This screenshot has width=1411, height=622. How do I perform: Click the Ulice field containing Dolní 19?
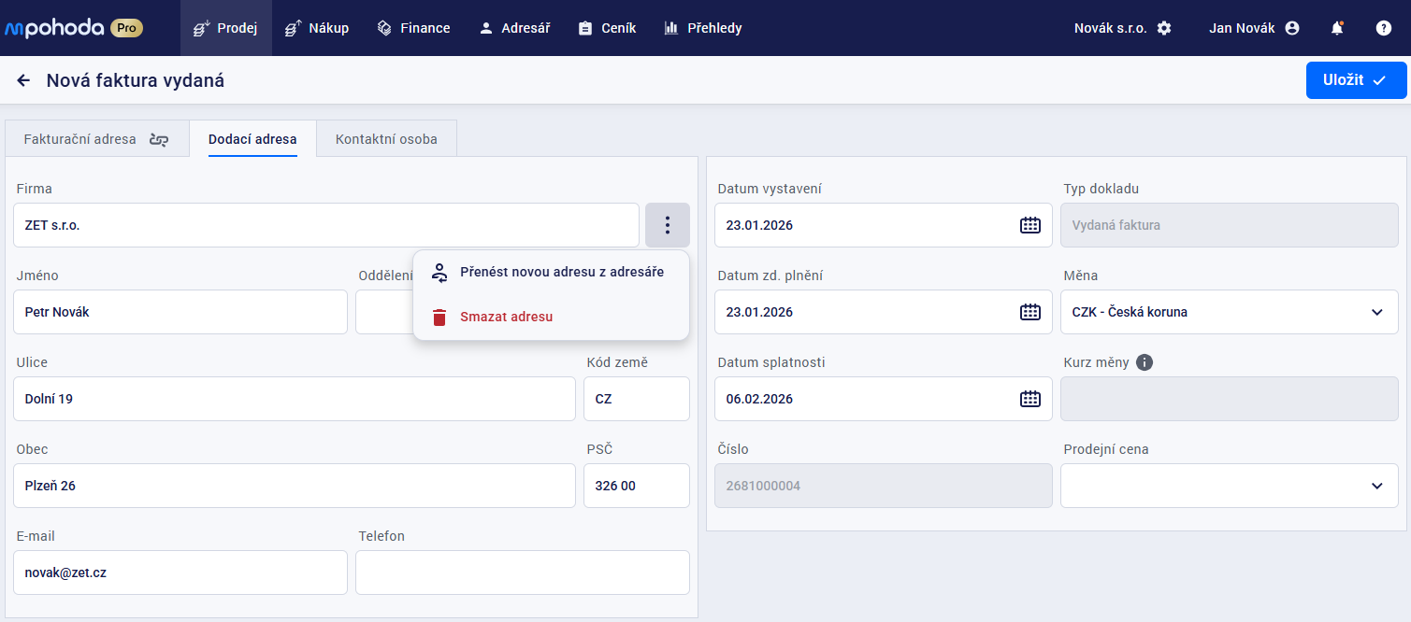click(294, 399)
